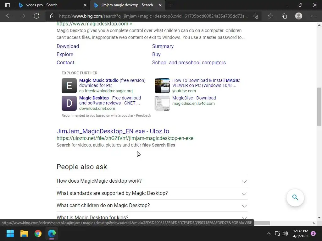
Task: Open JimJam_MagicDesktop_EN.exe Uloz.to result
Action: coord(113,131)
